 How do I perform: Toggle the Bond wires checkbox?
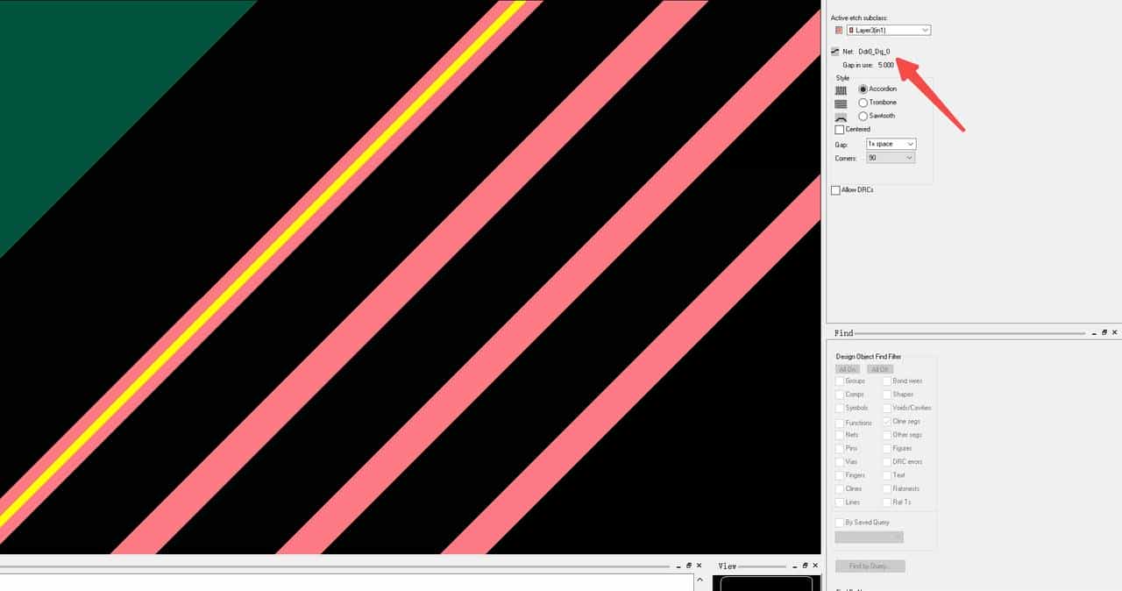(887, 381)
